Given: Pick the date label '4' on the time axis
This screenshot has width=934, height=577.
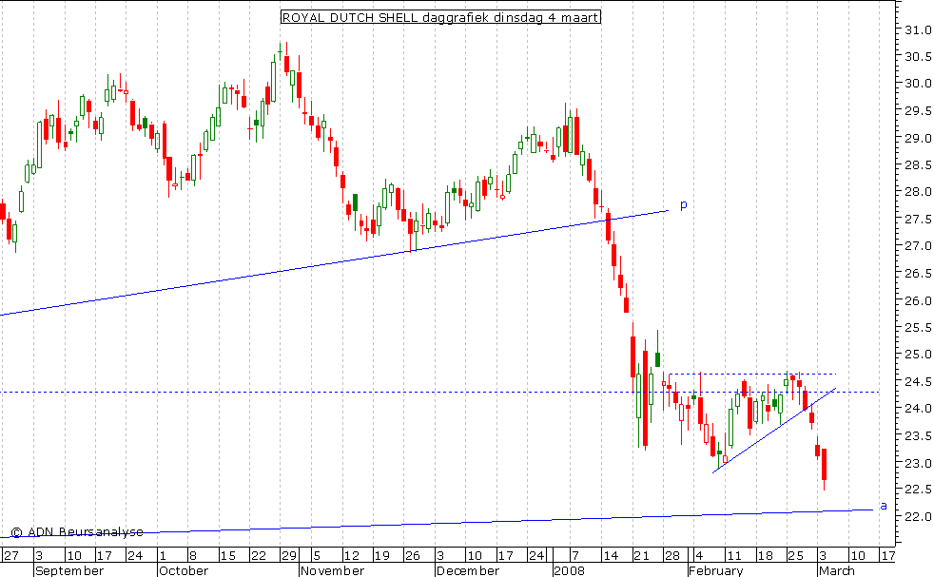Looking at the screenshot, I should click(698, 555).
